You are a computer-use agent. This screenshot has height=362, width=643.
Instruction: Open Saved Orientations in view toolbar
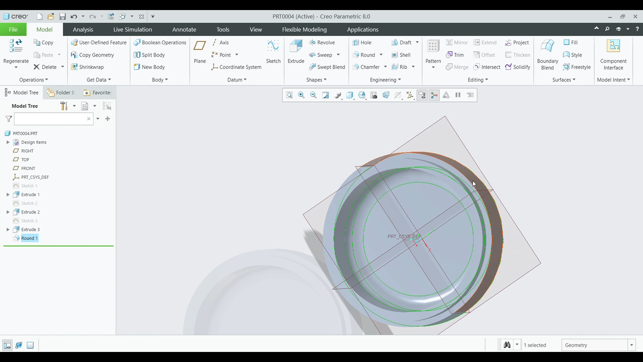(362, 95)
